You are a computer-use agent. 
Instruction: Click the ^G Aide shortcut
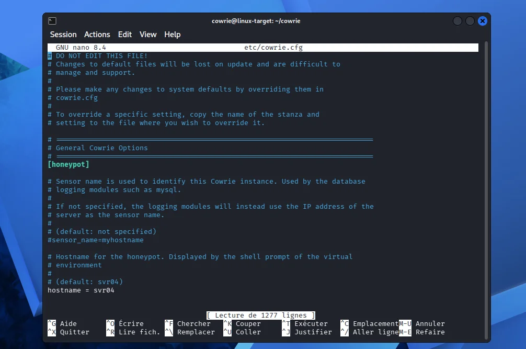[62, 323]
